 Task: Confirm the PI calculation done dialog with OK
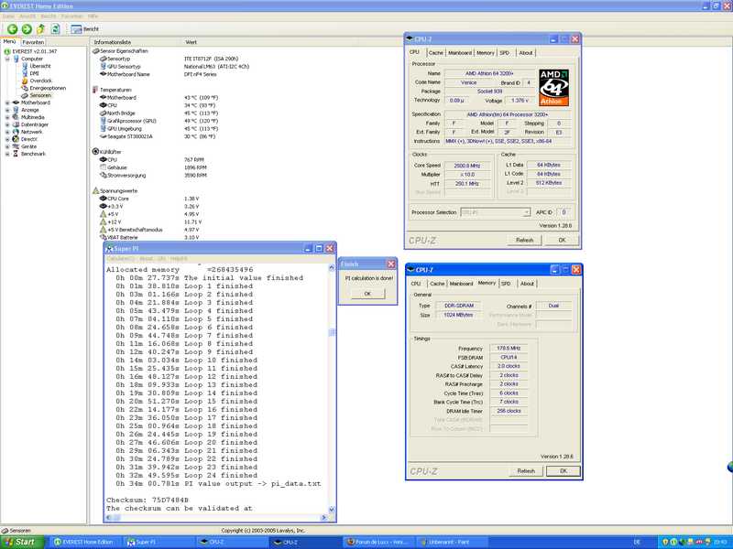coord(367,294)
